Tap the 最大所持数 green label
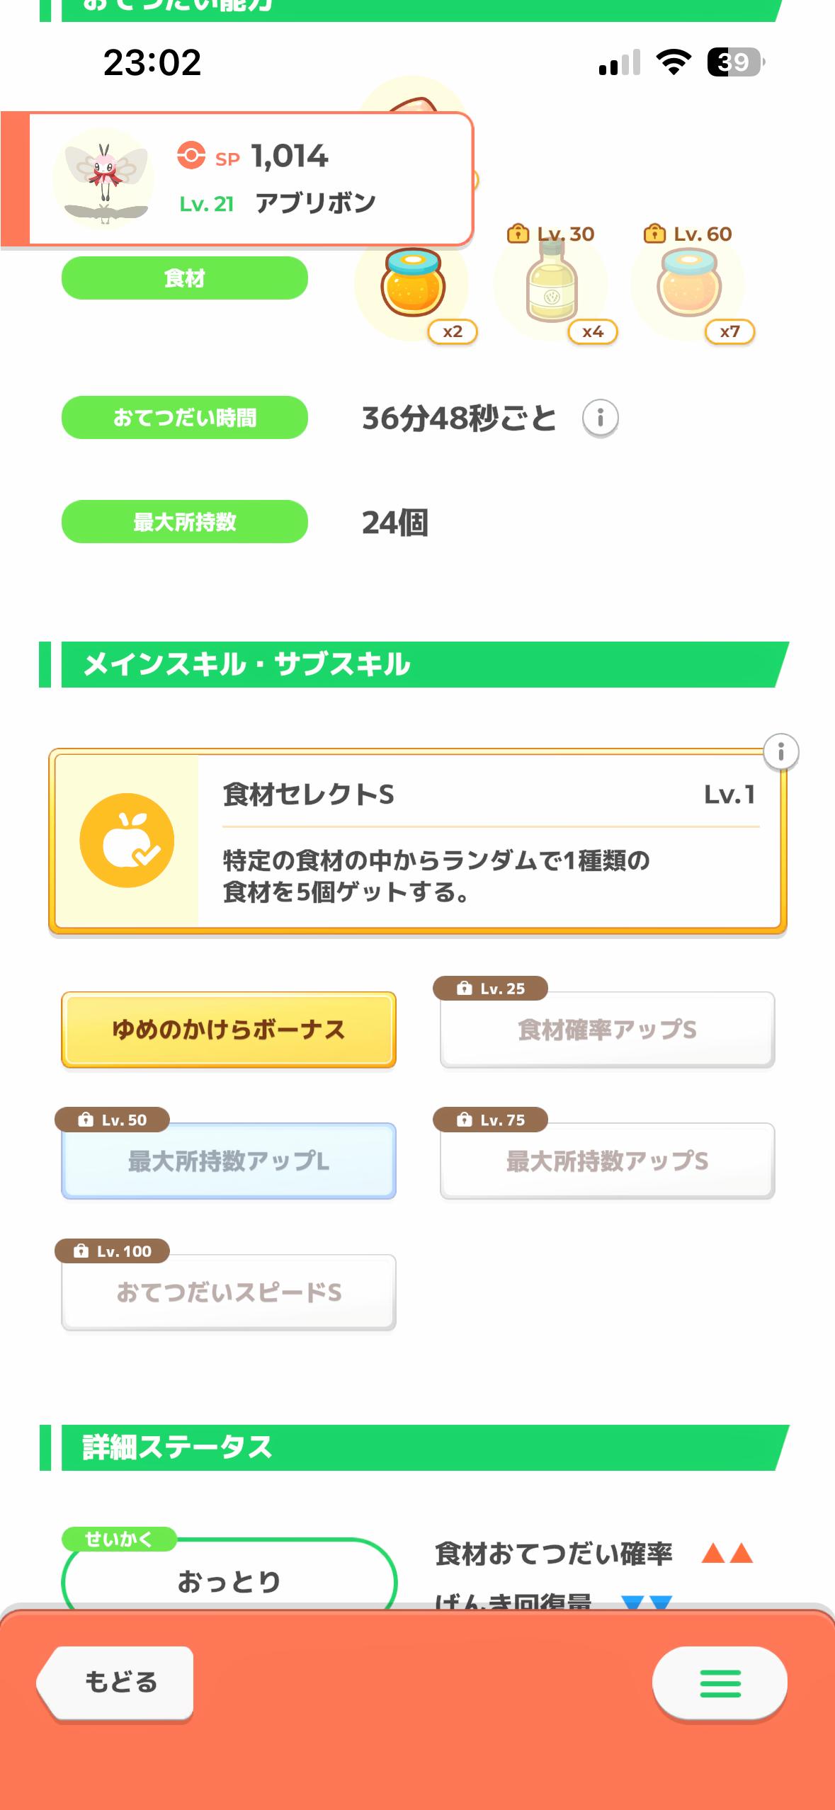 coord(184,522)
